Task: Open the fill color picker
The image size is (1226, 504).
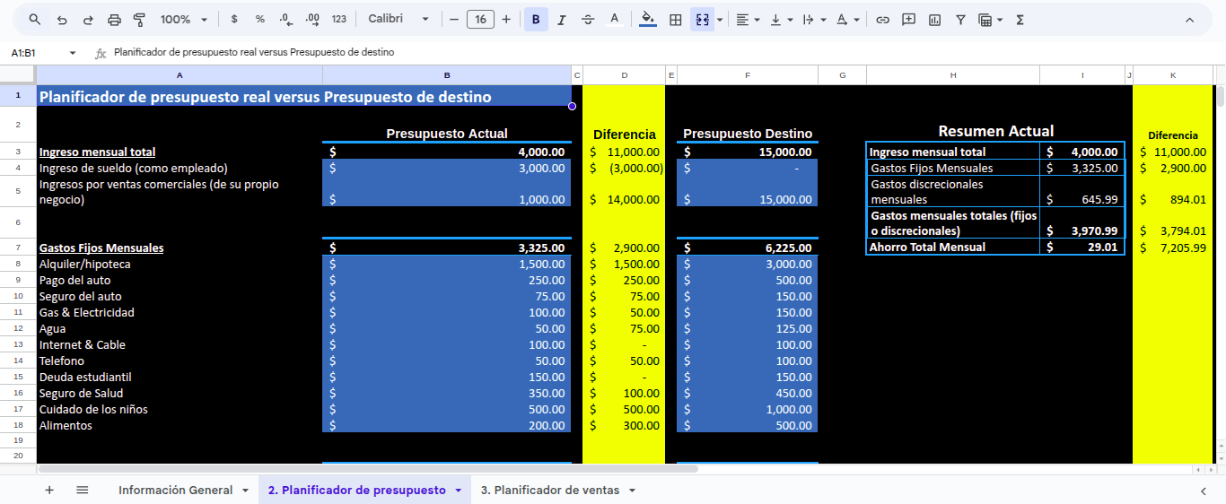Action: point(647,19)
